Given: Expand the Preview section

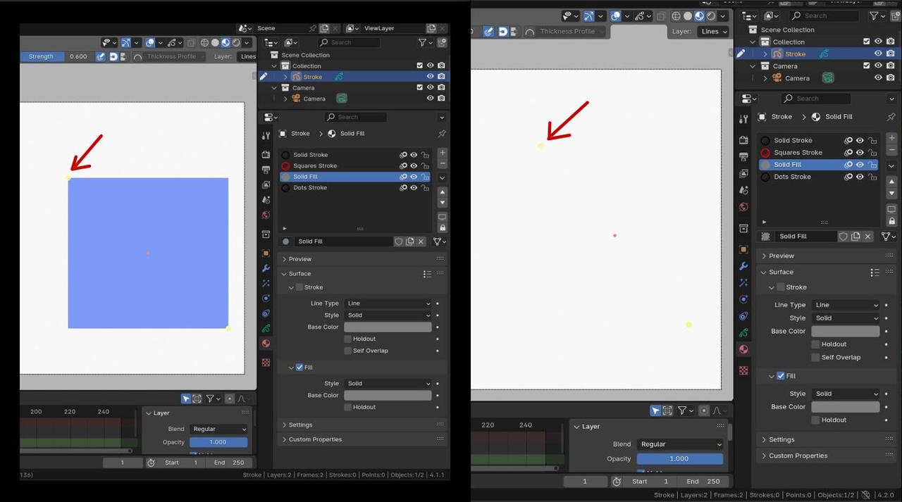Looking at the screenshot, I should pyautogui.click(x=299, y=258).
